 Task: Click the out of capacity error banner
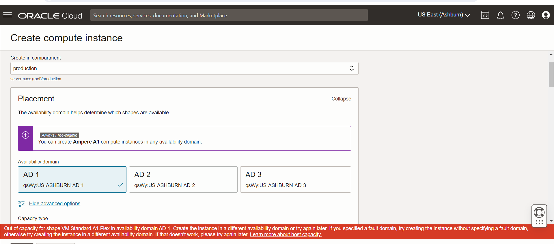277,232
